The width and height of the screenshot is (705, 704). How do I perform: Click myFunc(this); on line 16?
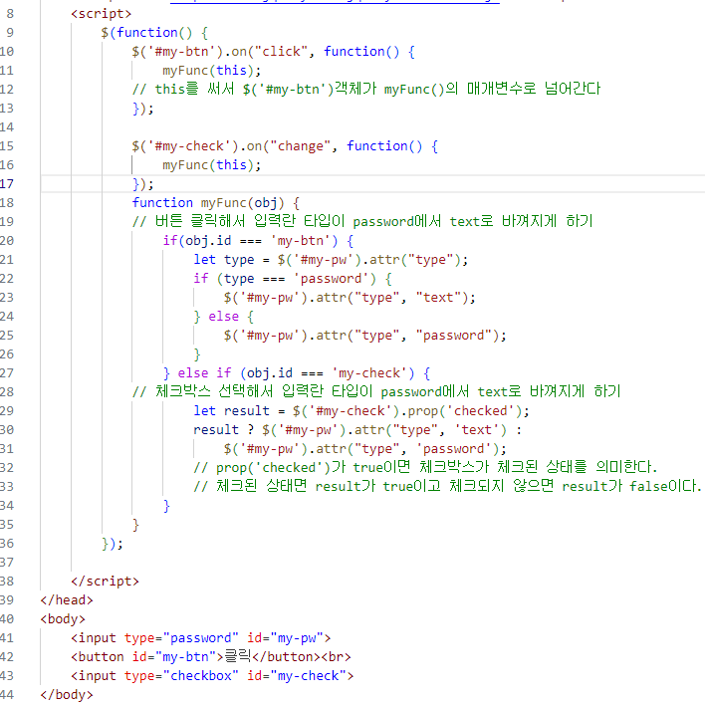[x=212, y=165]
